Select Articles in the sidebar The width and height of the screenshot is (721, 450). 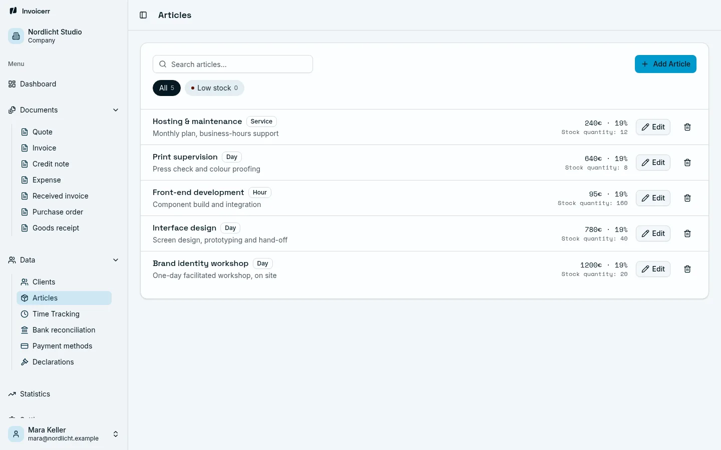pyautogui.click(x=64, y=298)
